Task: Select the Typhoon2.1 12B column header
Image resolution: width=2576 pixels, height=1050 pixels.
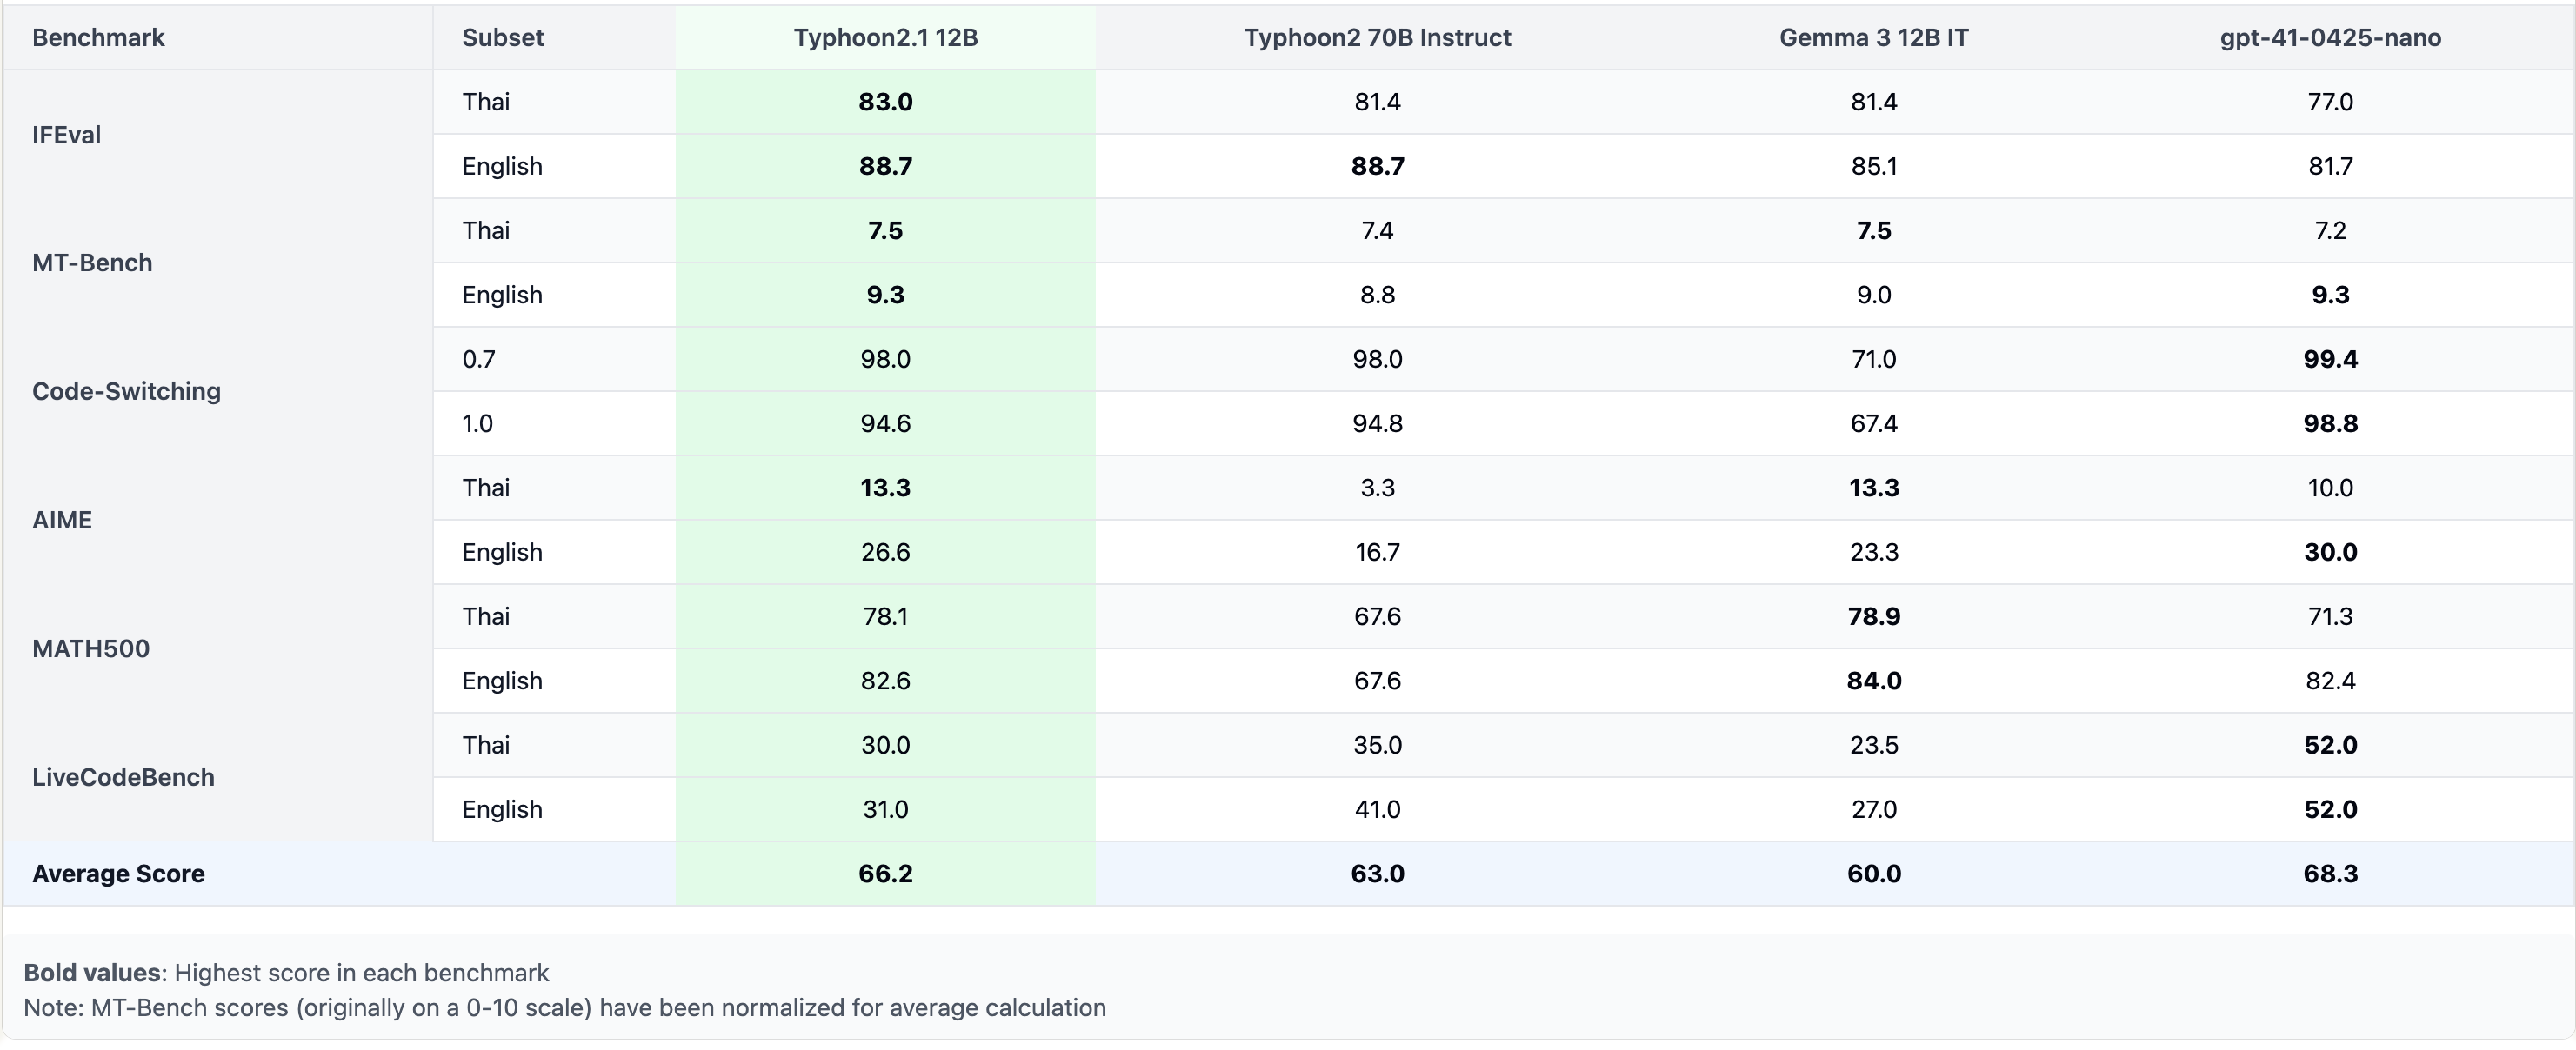Action: pyautogui.click(x=885, y=38)
